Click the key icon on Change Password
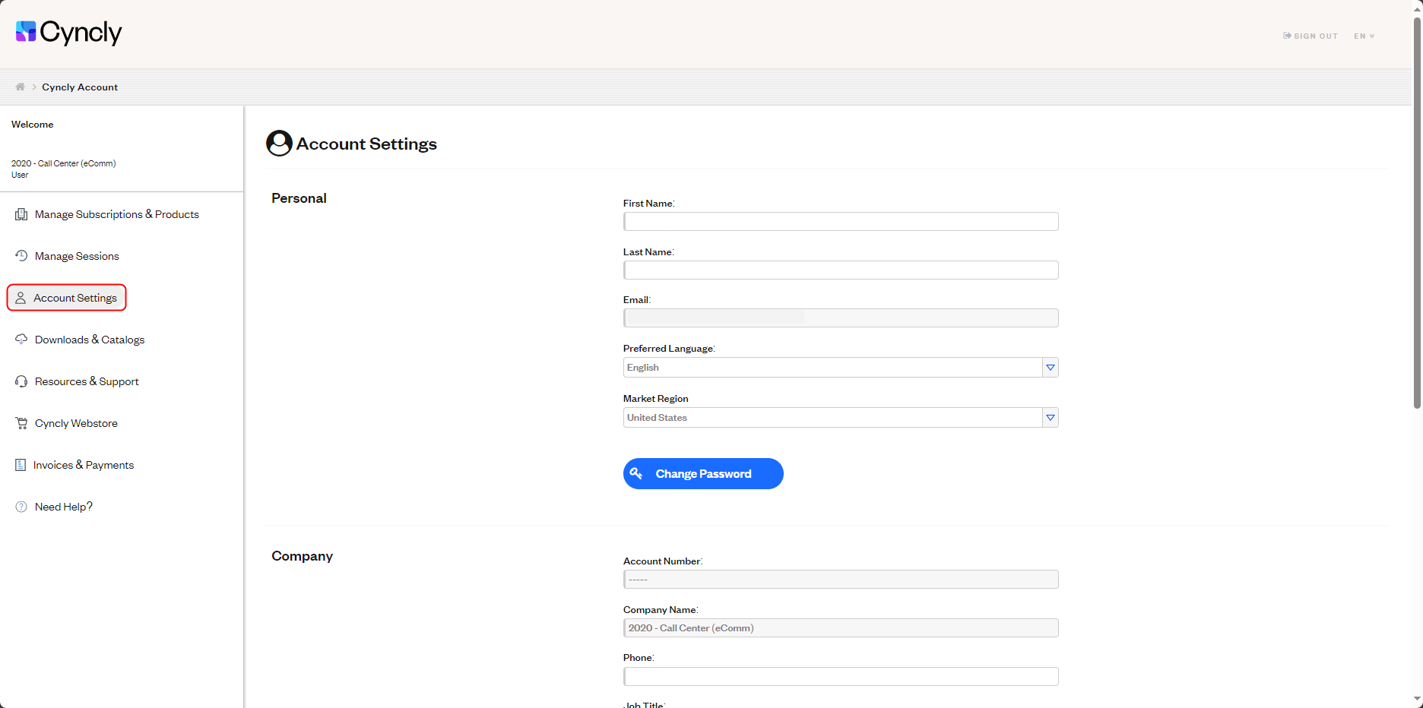Screen dimensions: 1423x708 click(636, 473)
